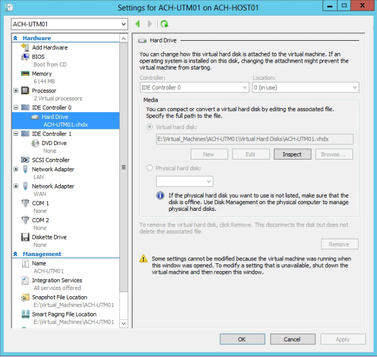Select the Virtual hard disk radio button
377x357 pixels.
149,127
